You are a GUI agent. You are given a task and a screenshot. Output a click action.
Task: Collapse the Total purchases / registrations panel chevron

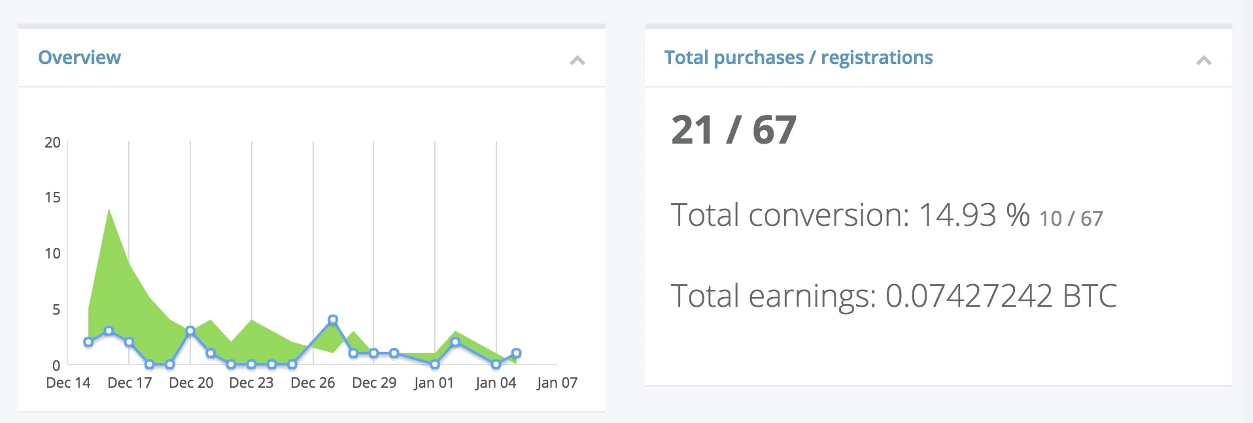click(x=1203, y=61)
